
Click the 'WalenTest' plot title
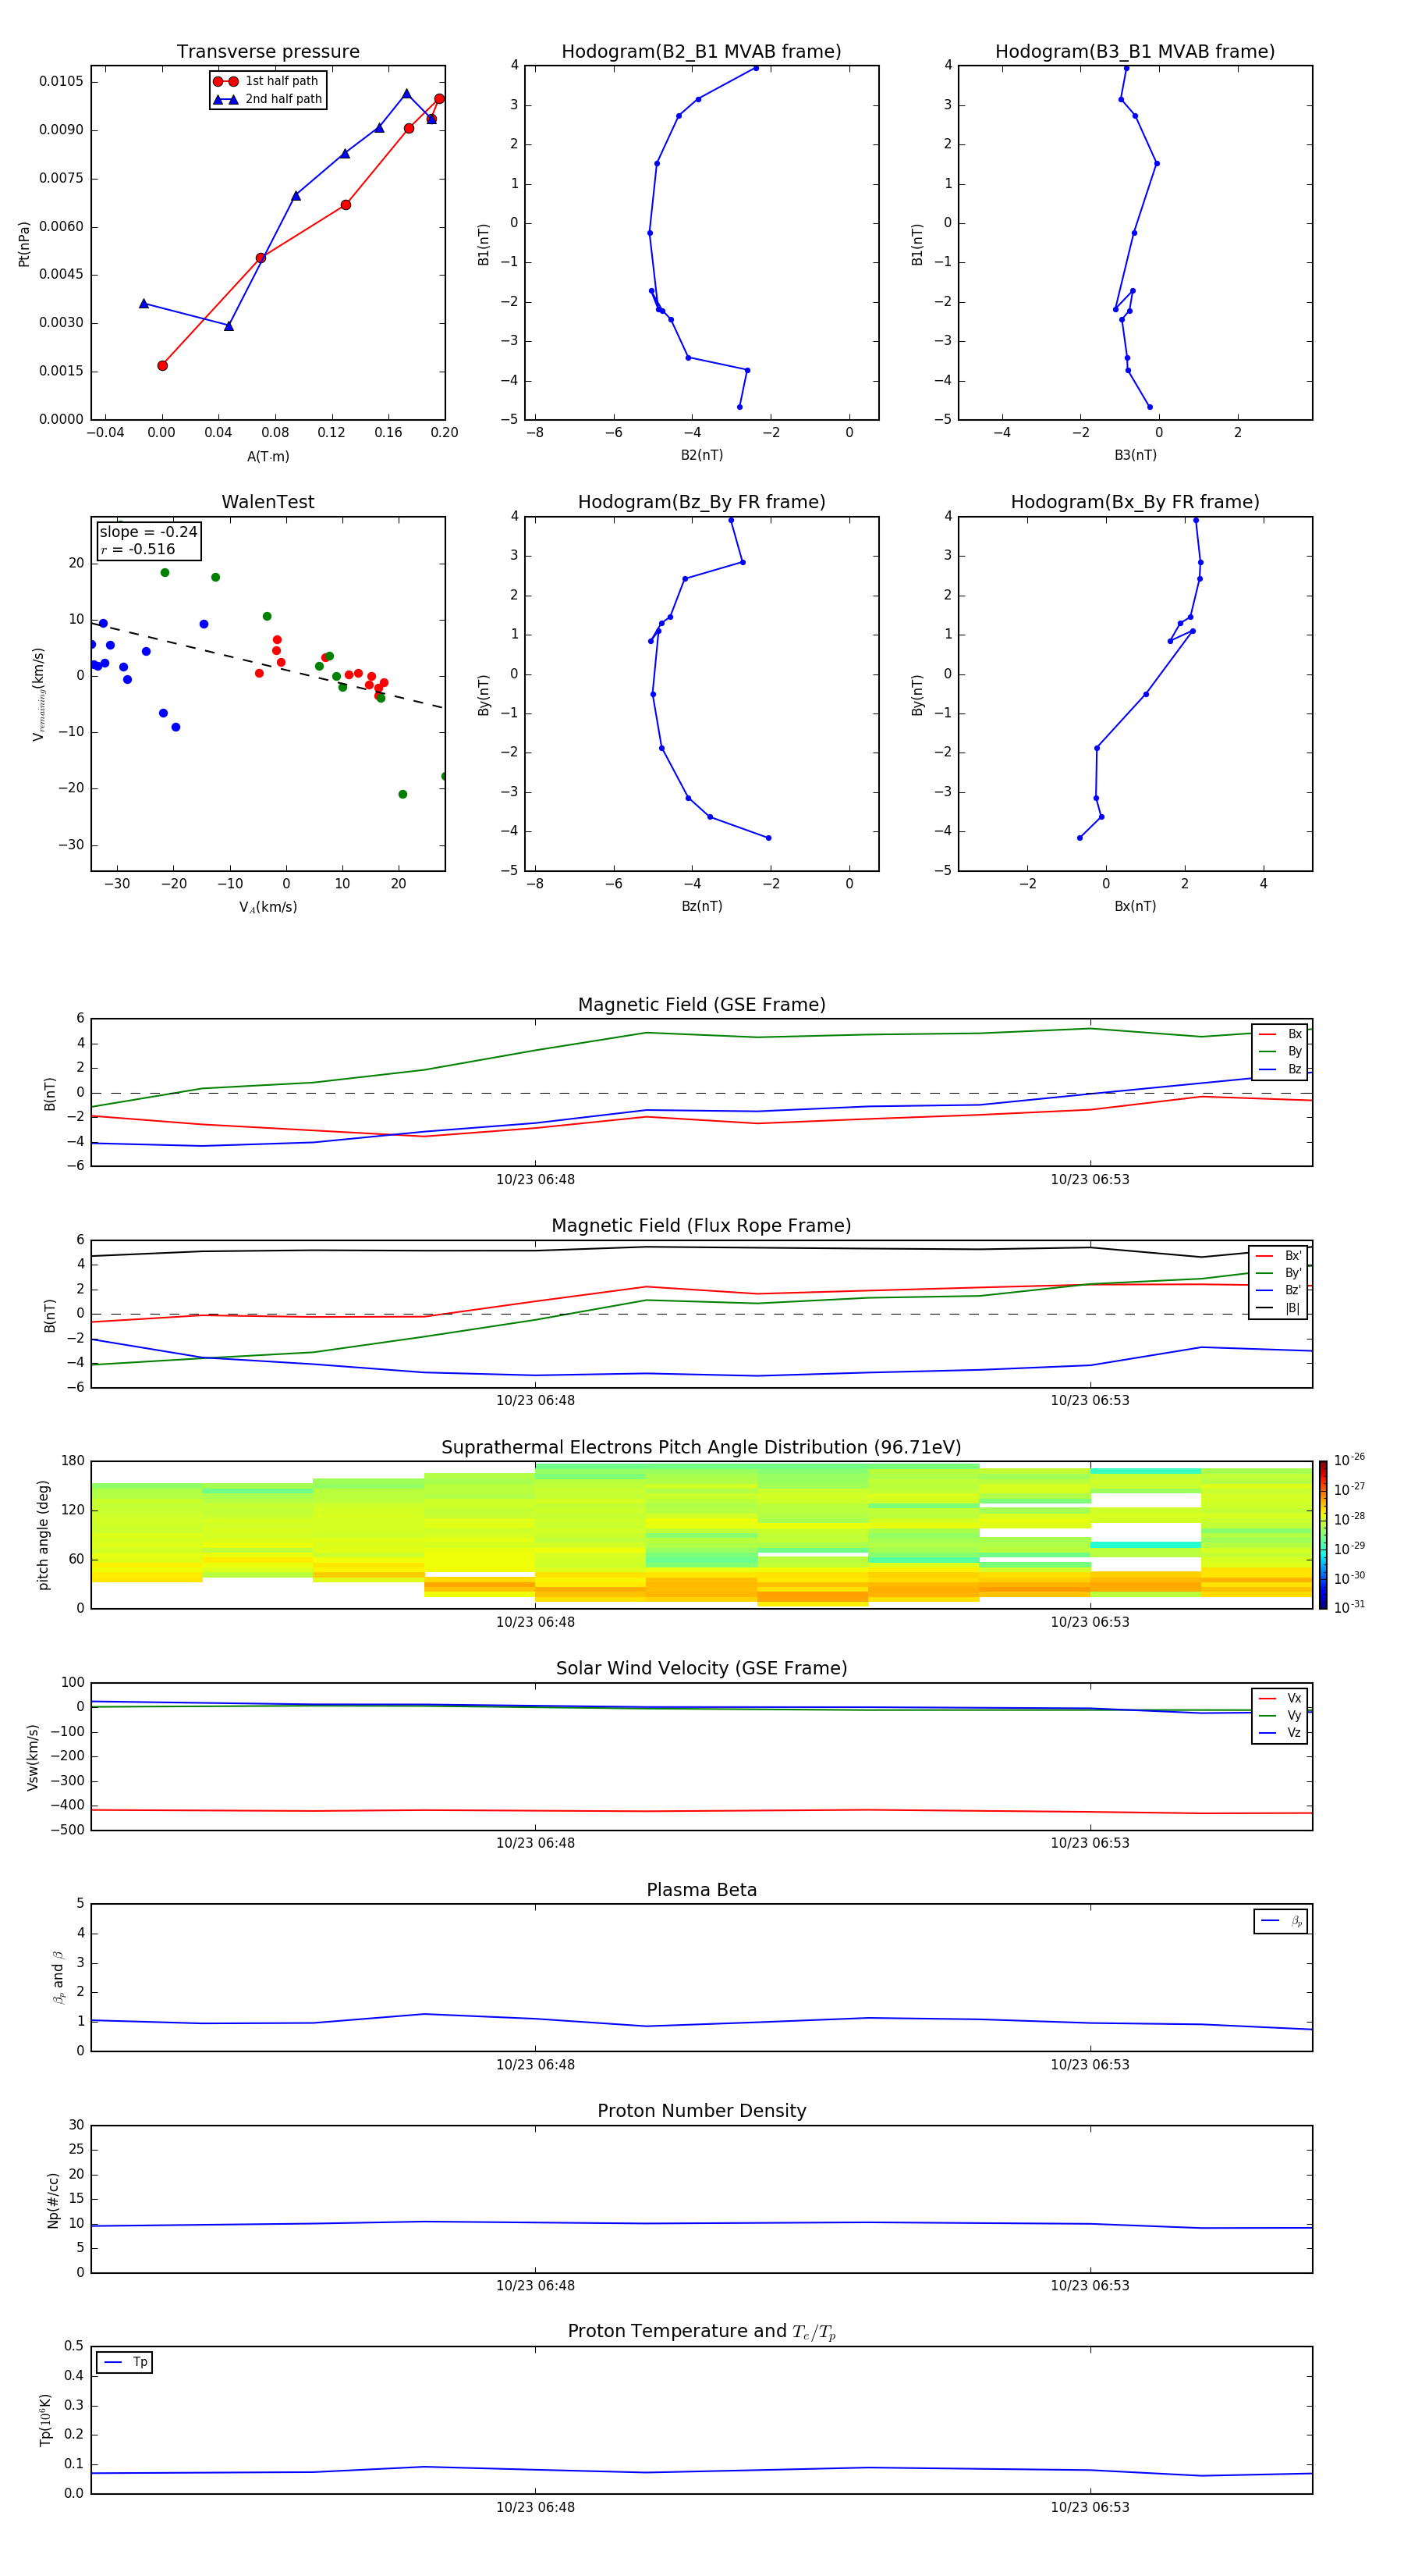pos(268,502)
